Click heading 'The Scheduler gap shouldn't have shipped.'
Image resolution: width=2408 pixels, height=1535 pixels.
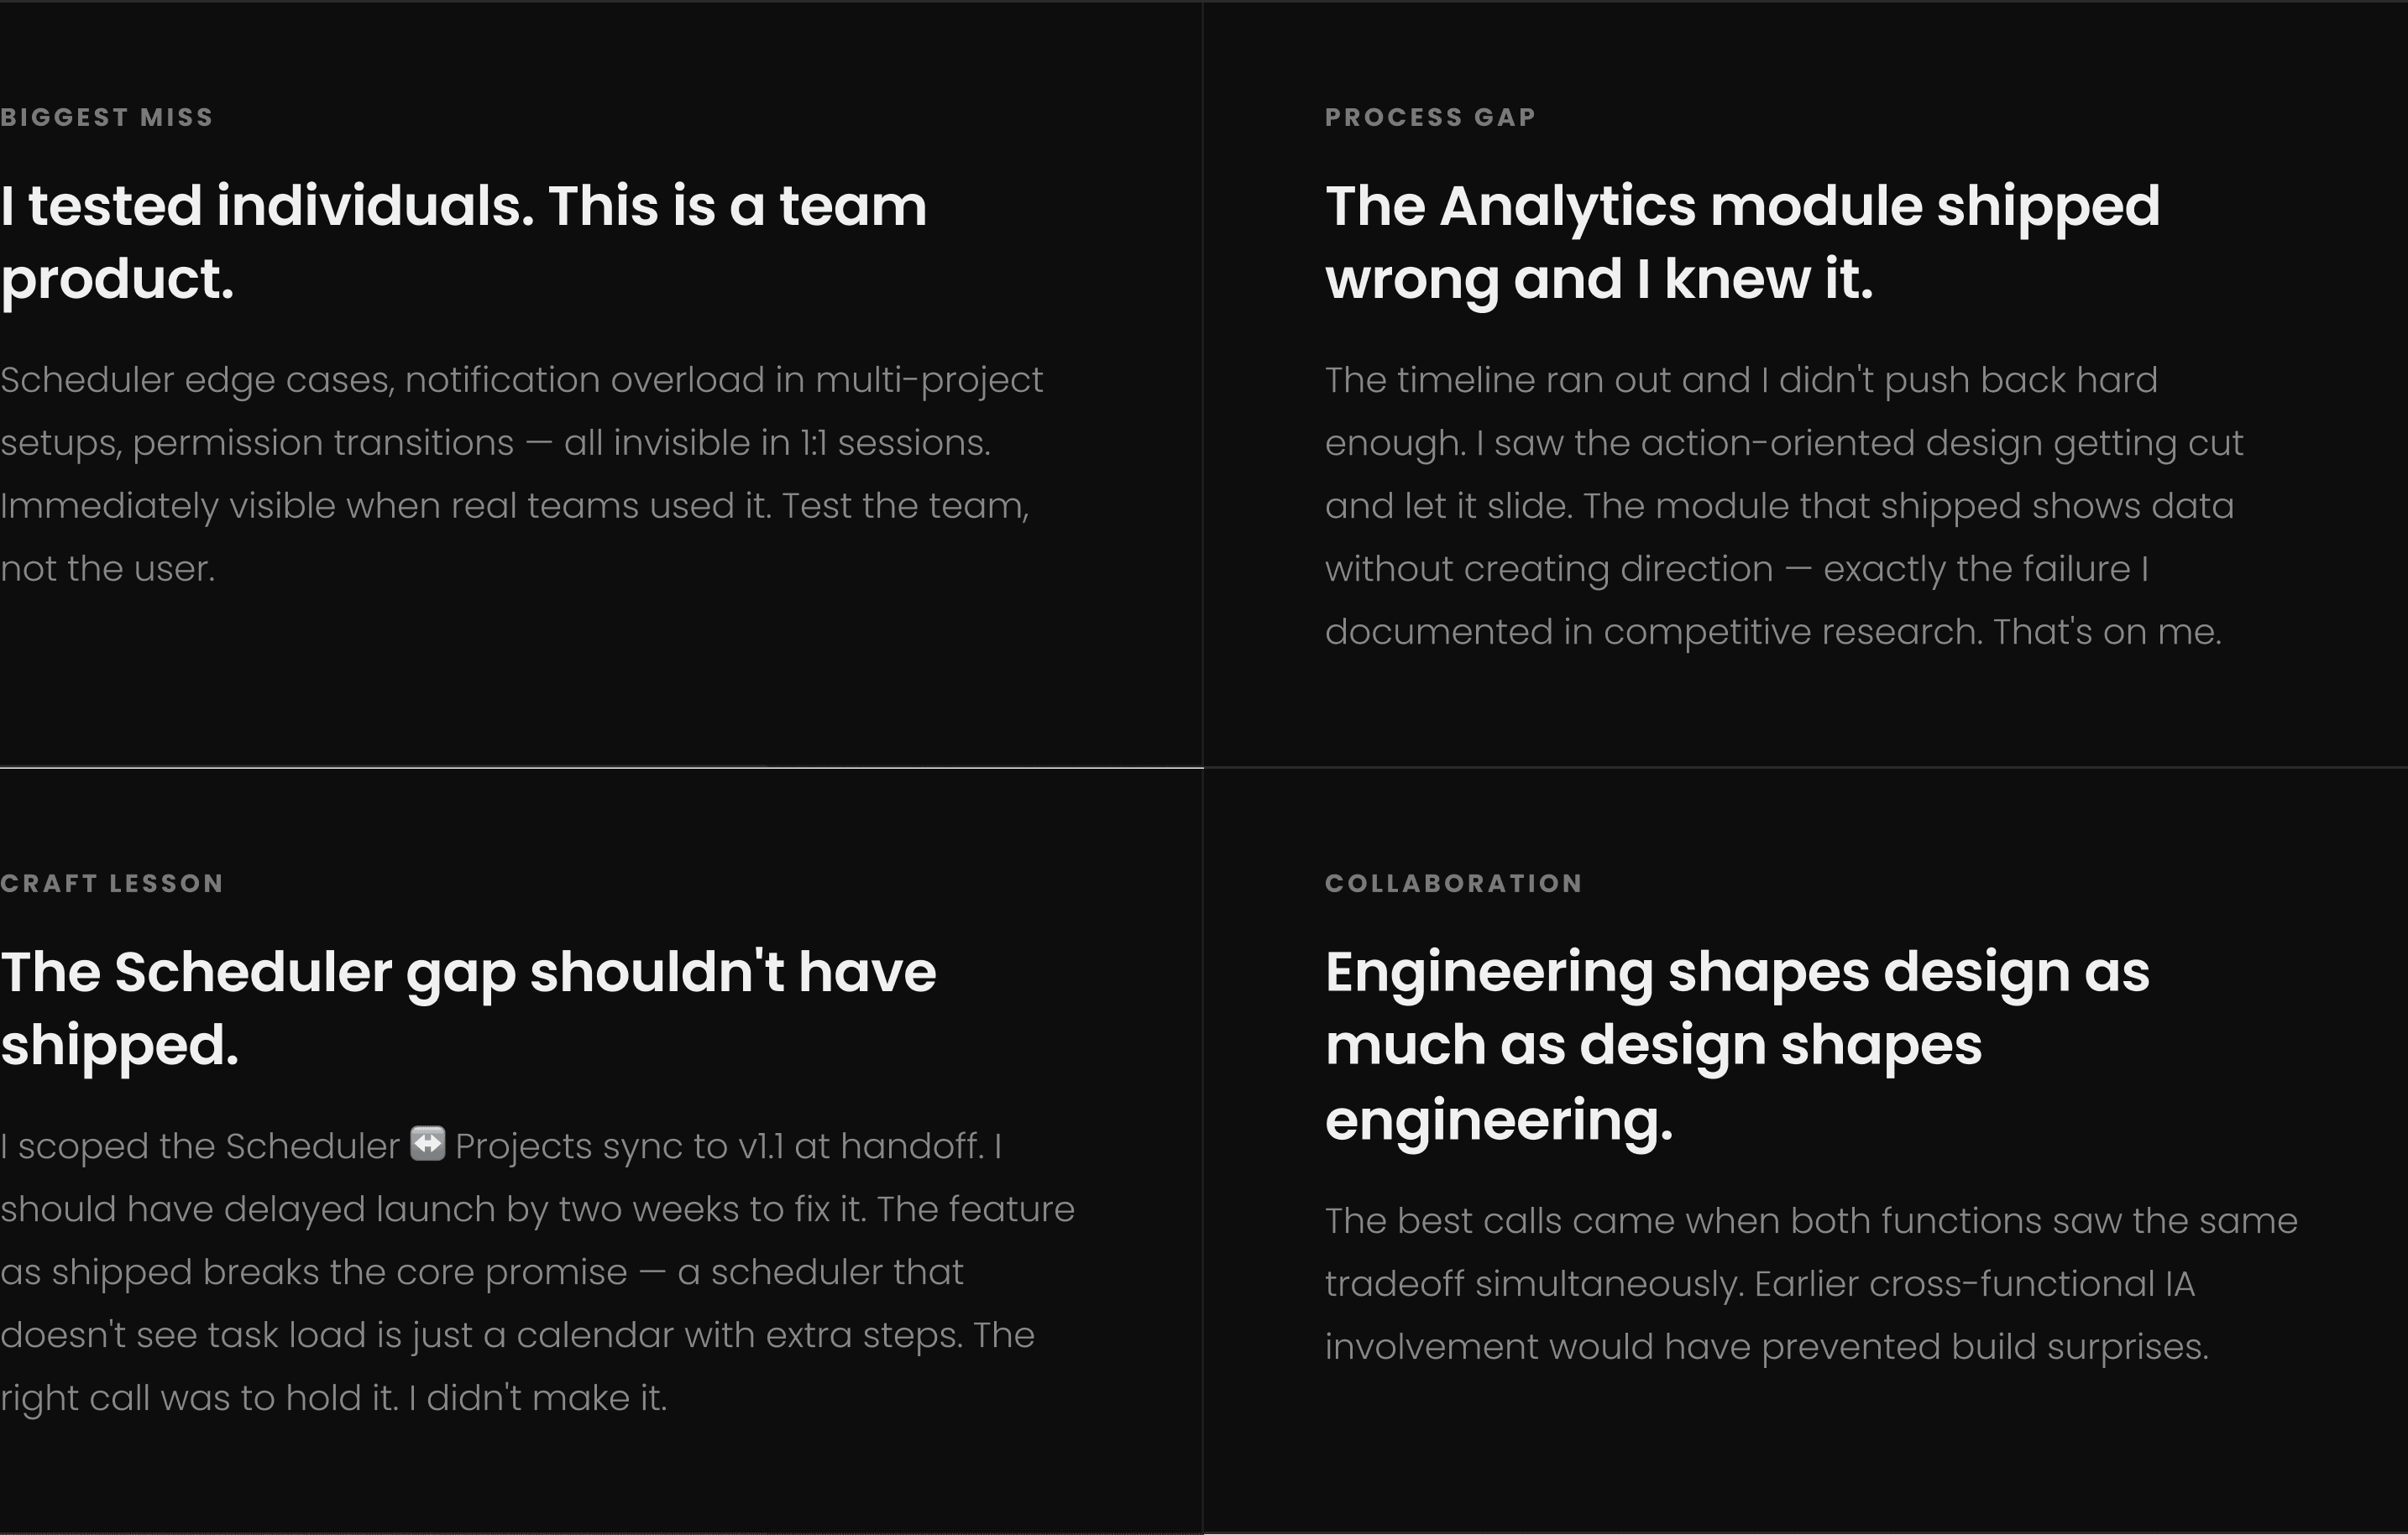pos(468,1008)
